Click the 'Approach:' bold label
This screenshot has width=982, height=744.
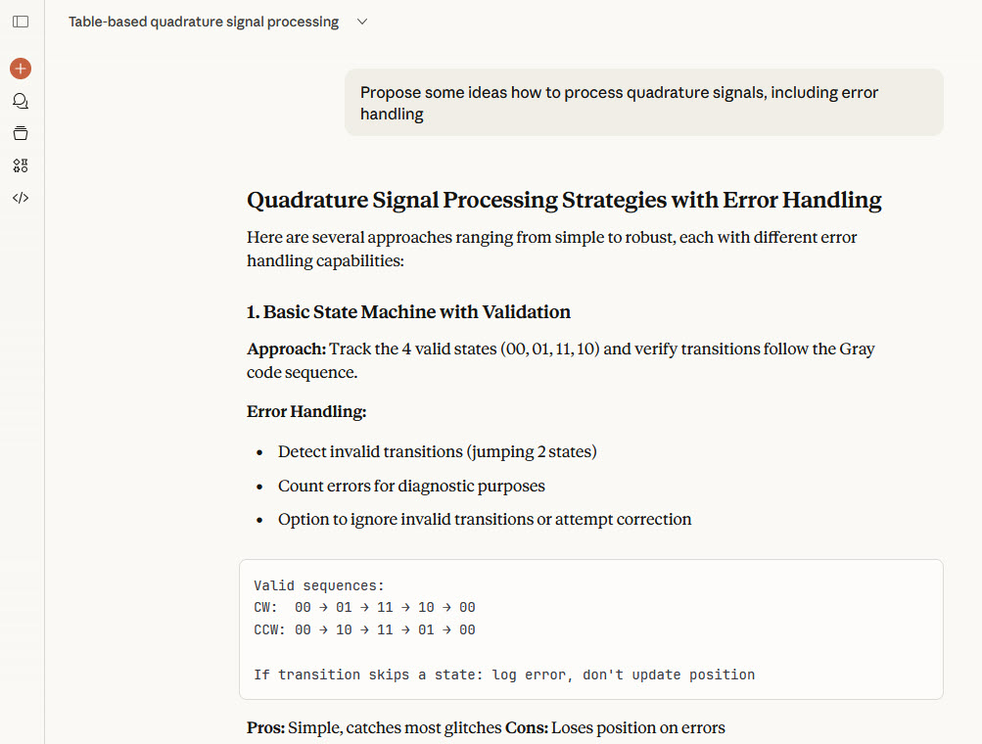[285, 349]
